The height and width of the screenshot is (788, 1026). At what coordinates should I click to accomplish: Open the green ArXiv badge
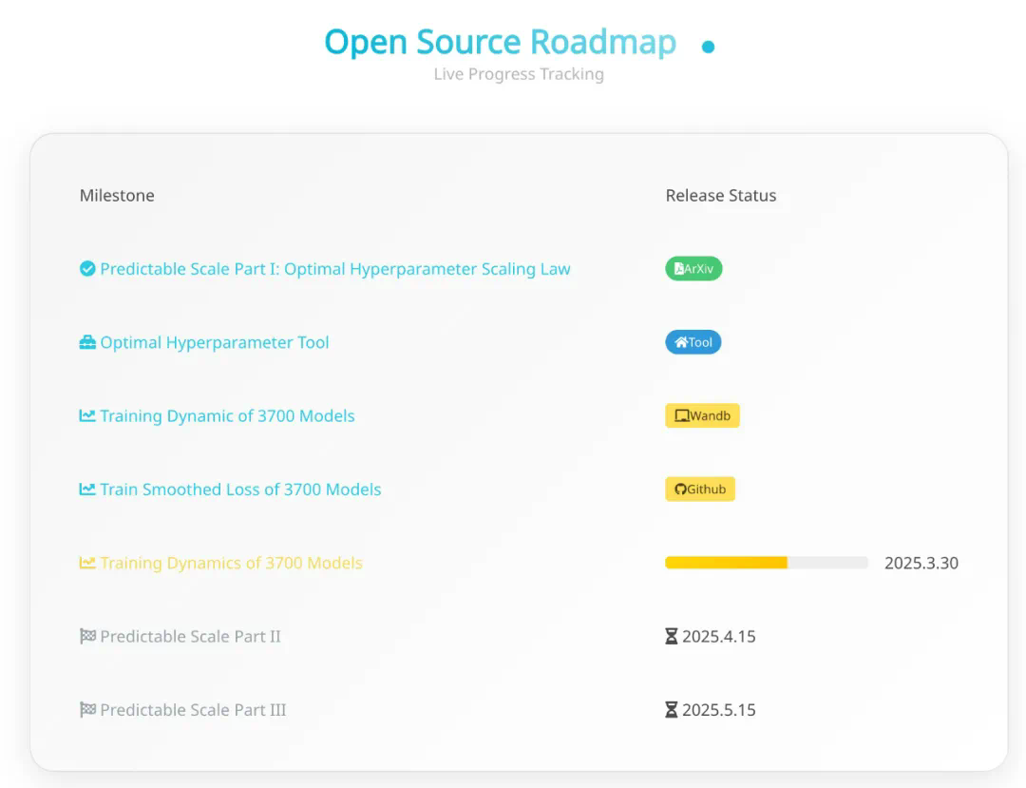[x=693, y=269]
